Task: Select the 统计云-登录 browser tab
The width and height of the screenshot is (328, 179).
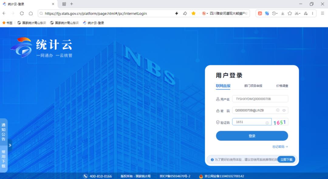Action: [x=28, y=4]
